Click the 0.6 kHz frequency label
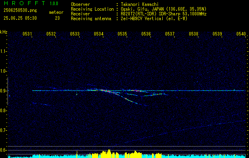This screenshot has width=249, height=158. [3, 150]
